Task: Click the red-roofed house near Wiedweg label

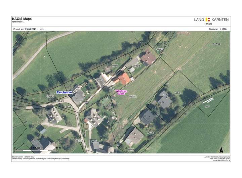Action: coord(124,79)
